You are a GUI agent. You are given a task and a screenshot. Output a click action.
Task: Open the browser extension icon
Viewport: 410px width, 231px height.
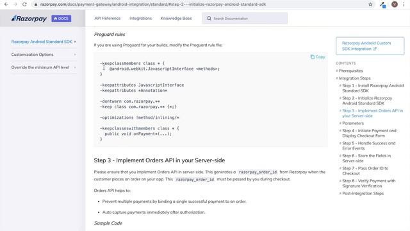click(383, 4)
